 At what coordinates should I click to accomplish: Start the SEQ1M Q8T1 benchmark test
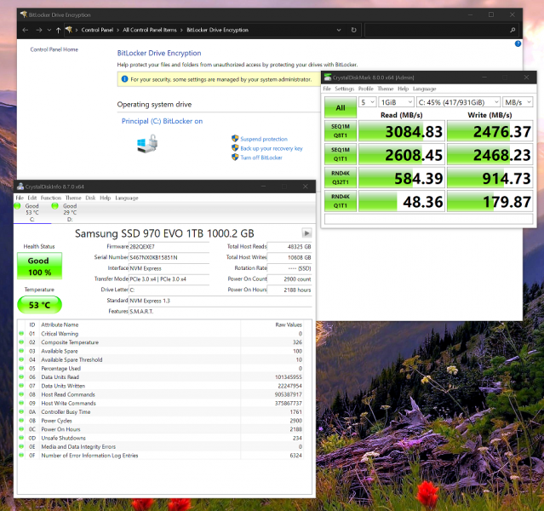click(x=340, y=131)
